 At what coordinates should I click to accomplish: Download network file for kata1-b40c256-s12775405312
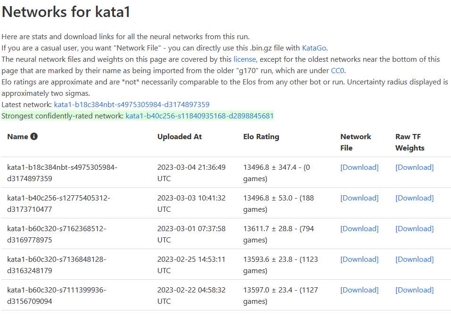(359, 198)
